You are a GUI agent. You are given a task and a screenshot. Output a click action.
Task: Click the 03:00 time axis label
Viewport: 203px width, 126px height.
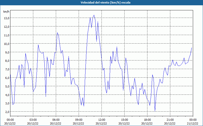click(x=33, y=120)
